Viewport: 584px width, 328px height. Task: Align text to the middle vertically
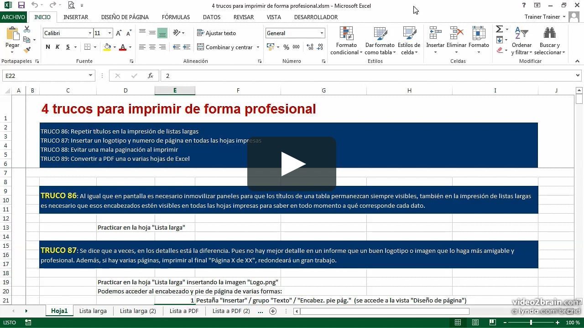152,33
